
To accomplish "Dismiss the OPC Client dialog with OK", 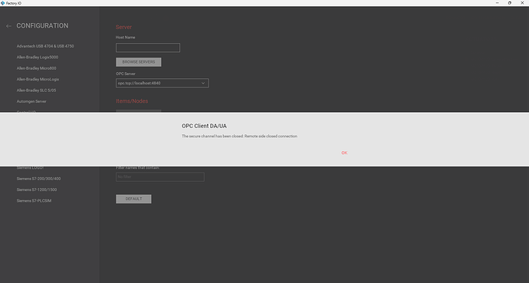I will point(344,153).
